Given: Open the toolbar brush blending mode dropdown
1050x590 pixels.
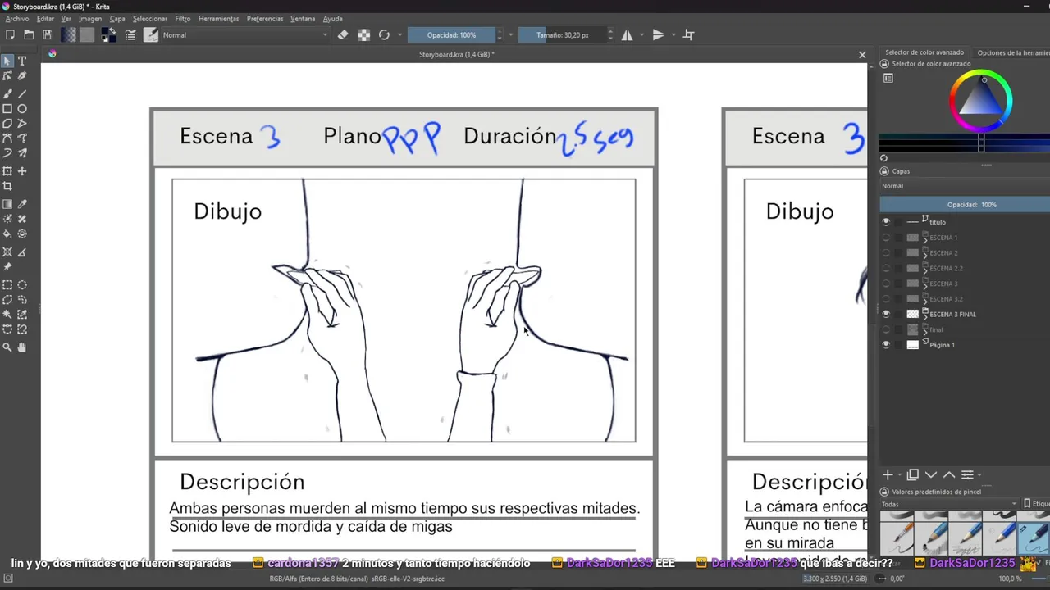Looking at the screenshot, I should point(244,35).
